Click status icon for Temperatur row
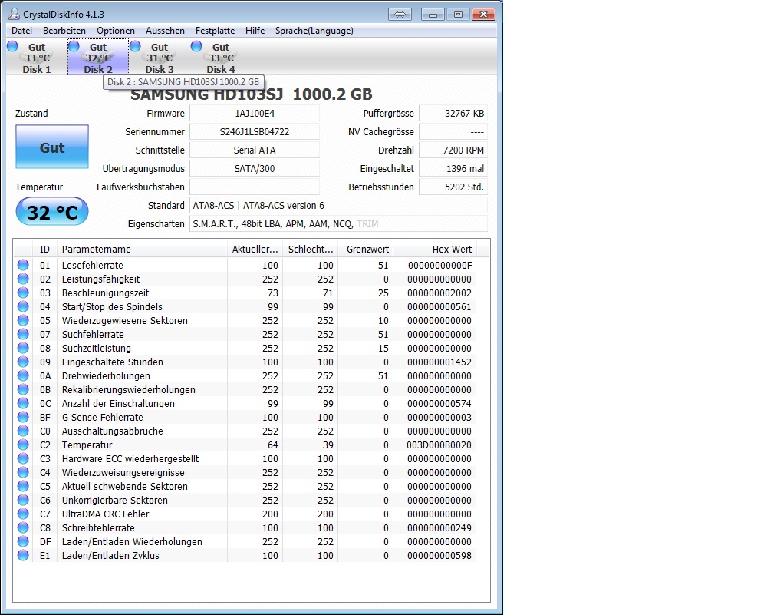This screenshot has height=615, width=767. pos(23,445)
